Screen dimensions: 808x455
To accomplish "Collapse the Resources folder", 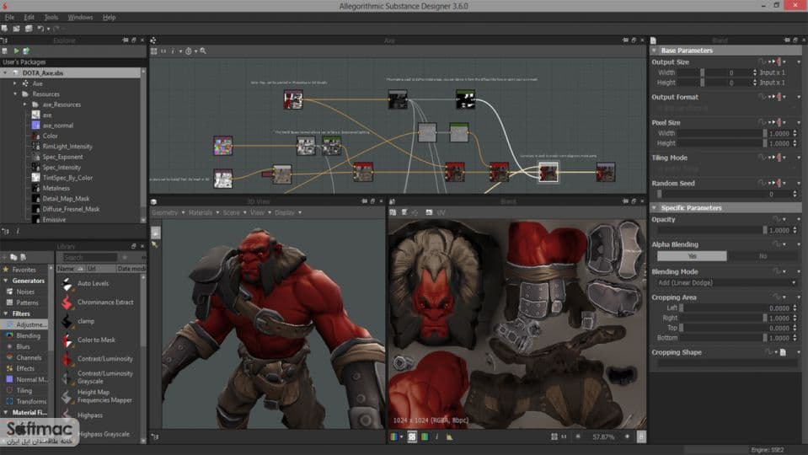I will 15,94.
